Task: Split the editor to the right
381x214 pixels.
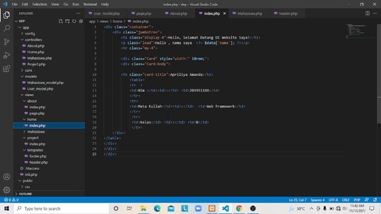Action: pyautogui.click(x=367, y=13)
